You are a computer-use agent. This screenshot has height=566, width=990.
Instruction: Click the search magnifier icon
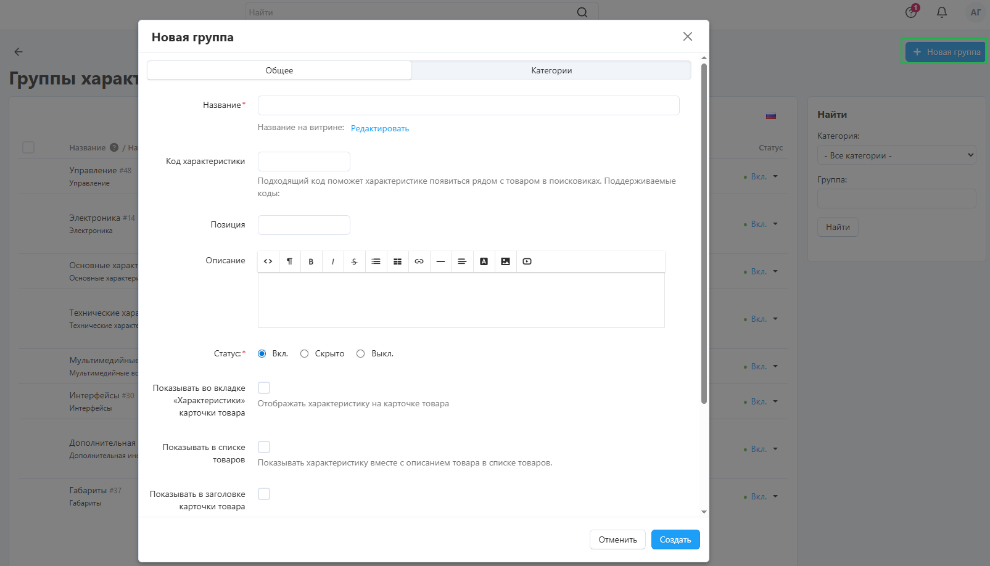coord(582,12)
